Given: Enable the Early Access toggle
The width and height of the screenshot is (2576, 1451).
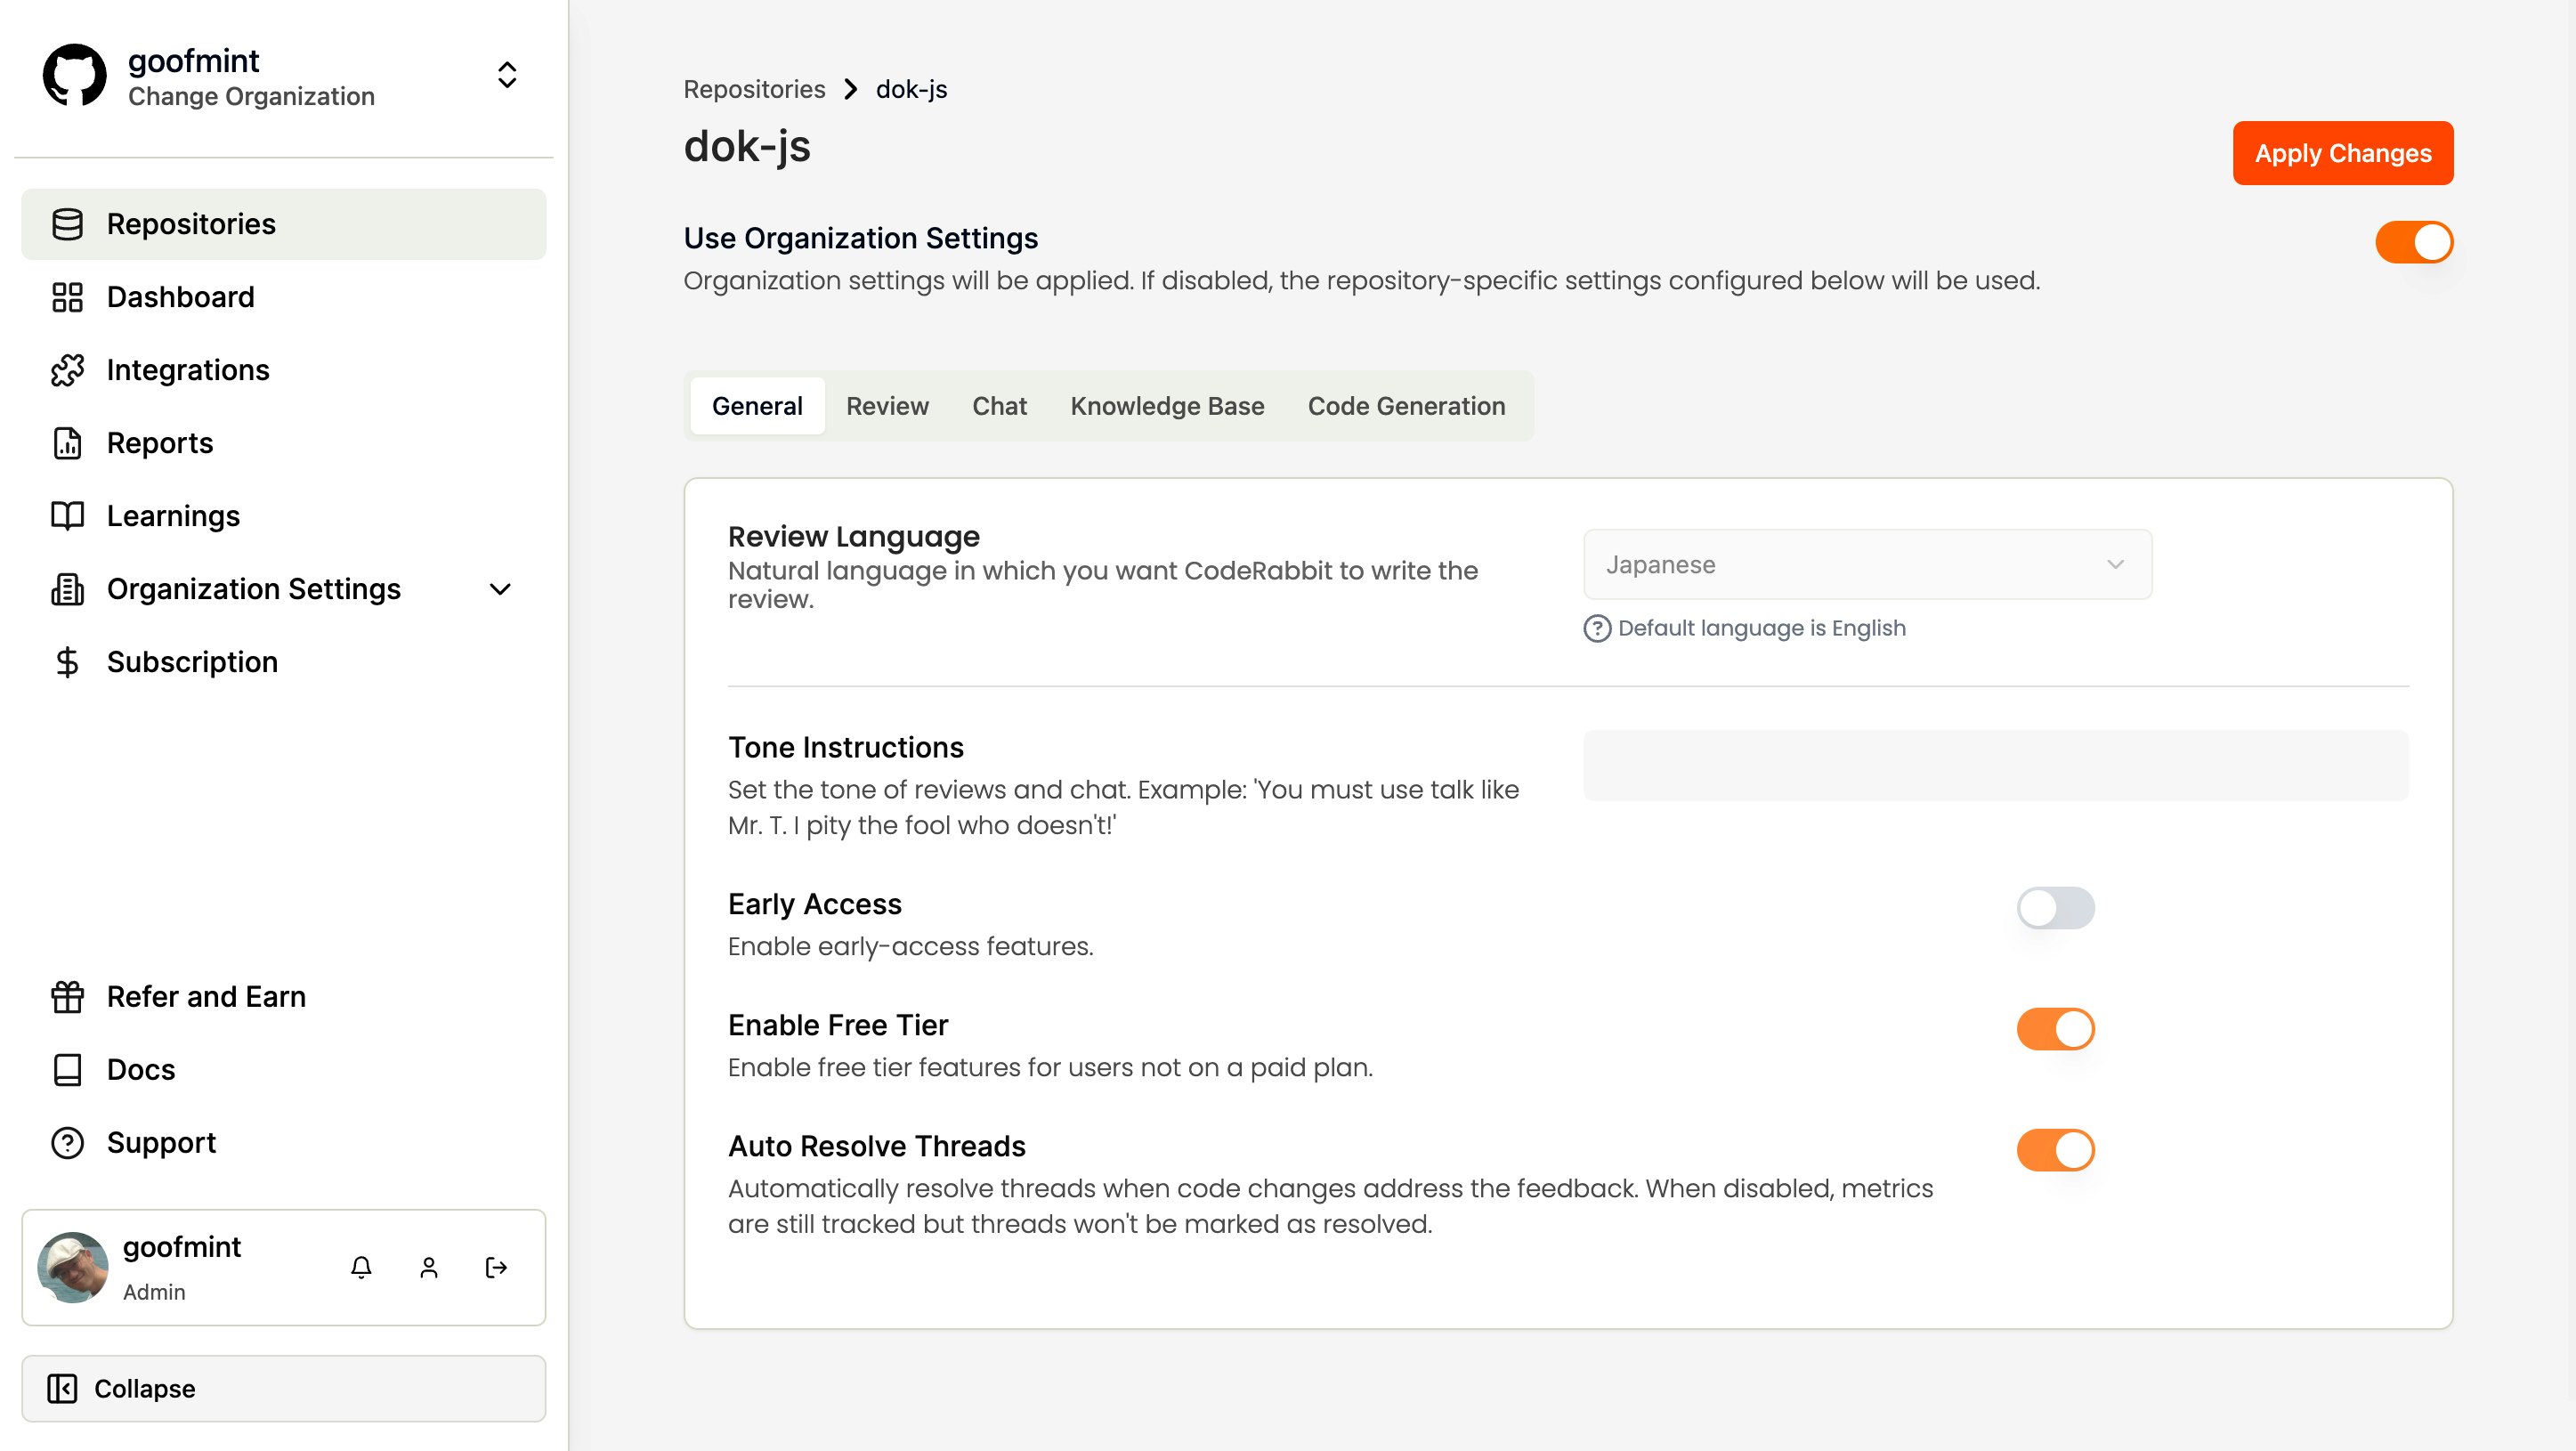Looking at the screenshot, I should pos(2055,908).
